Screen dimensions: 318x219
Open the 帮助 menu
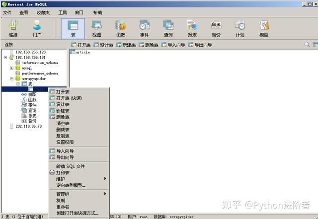97,12
